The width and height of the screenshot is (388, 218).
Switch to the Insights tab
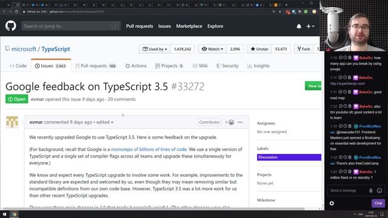(258, 66)
